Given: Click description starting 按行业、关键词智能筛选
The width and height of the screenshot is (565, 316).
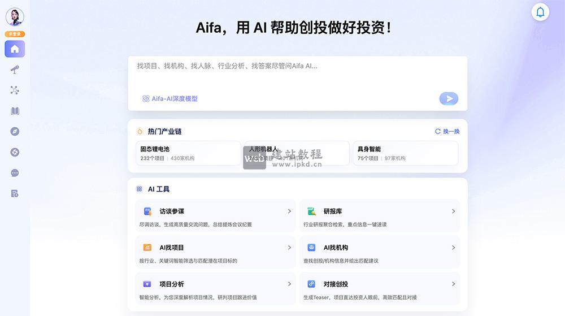Looking at the screenshot, I should point(188,261).
